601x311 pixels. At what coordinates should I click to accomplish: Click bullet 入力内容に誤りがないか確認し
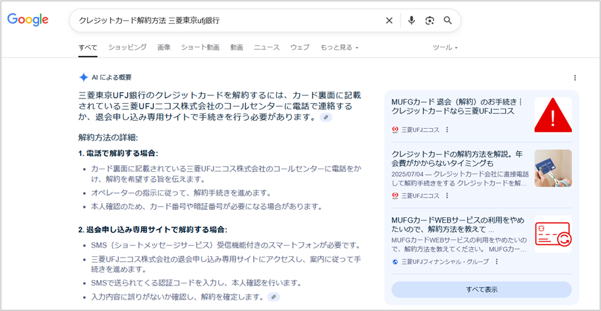[178, 297]
